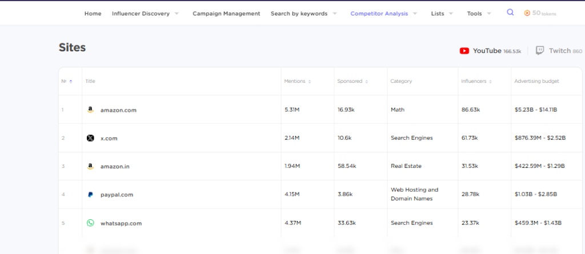
Task: Click $422.59M - $1.29B budget
Action: coord(539,166)
